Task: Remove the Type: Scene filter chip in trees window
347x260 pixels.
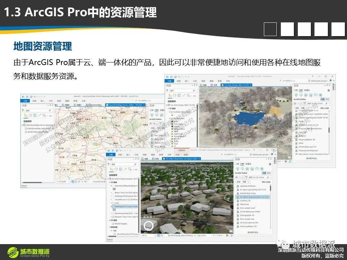Action: pos(248,182)
